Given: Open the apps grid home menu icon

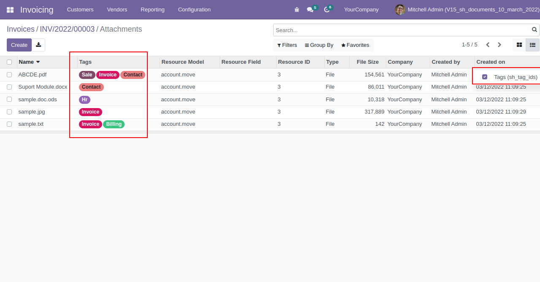Looking at the screenshot, I should (x=10, y=10).
